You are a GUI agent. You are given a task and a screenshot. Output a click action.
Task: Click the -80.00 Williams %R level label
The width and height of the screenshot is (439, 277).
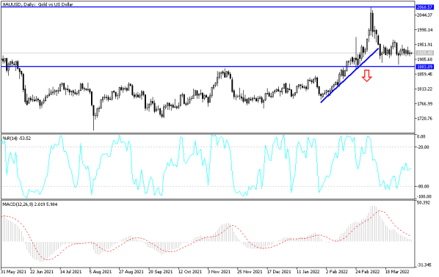[x=424, y=186]
